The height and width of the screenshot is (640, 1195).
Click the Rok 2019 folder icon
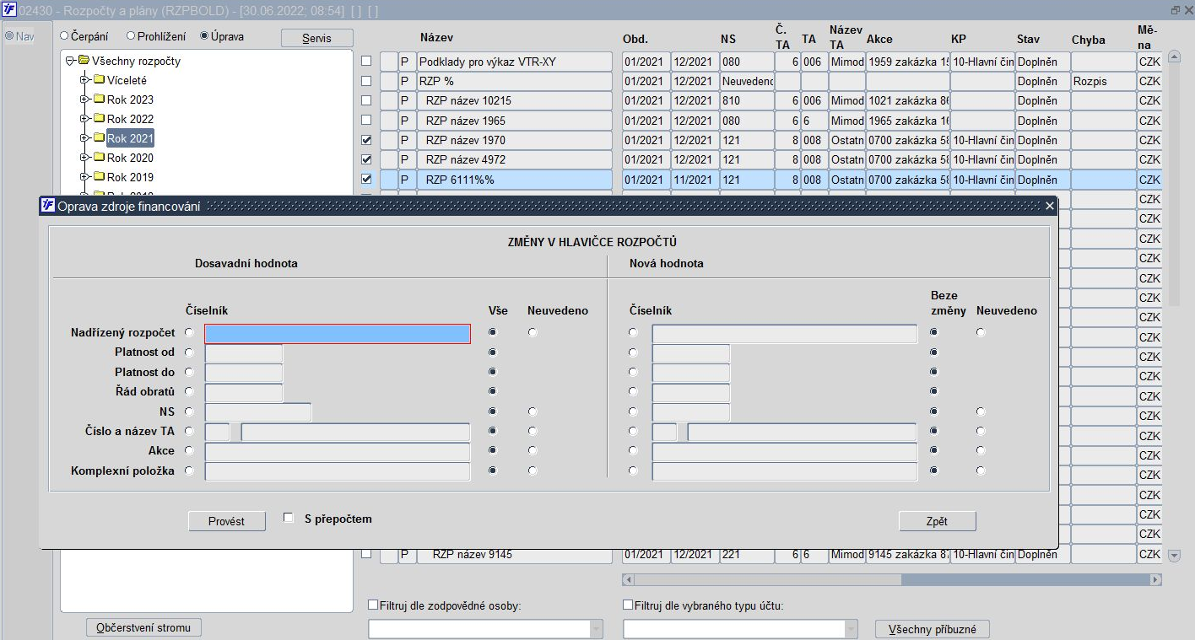pos(99,177)
